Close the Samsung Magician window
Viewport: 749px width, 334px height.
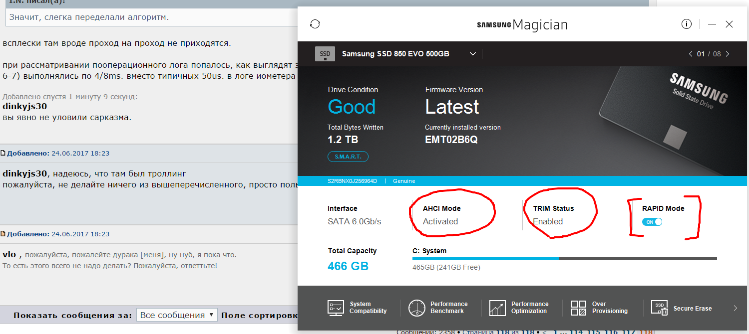click(x=729, y=24)
